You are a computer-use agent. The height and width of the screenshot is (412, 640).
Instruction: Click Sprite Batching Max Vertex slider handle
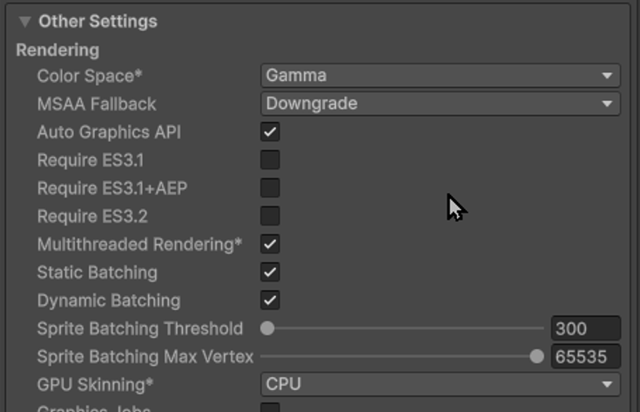pyautogui.click(x=536, y=356)
